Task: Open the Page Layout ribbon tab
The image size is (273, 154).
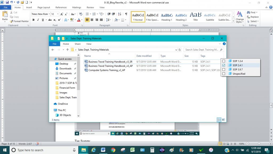Action: [x=44, y=7]
